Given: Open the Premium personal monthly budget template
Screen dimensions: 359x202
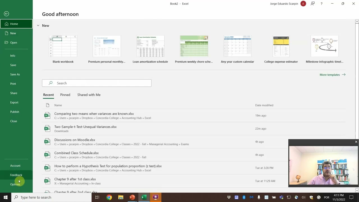Looking at the screenshot, I should [x=107, y=49].
